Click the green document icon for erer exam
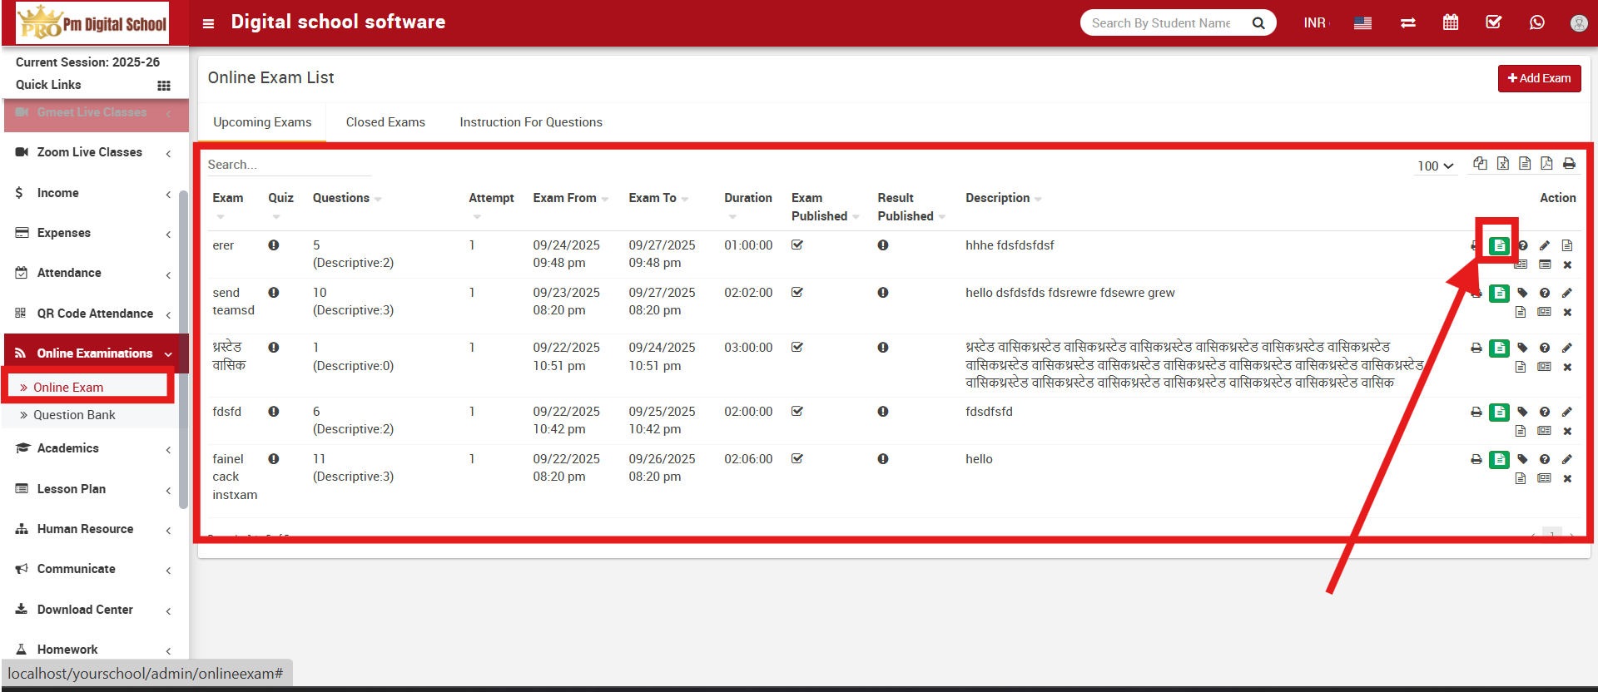Screen dimensions: 1598x692 [x=1499, y=245]
